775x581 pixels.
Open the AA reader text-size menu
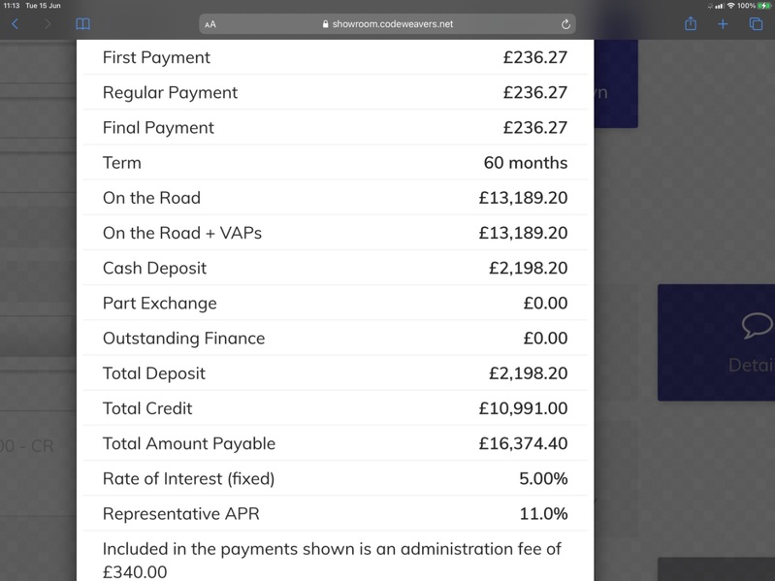[x=210, y=24]
